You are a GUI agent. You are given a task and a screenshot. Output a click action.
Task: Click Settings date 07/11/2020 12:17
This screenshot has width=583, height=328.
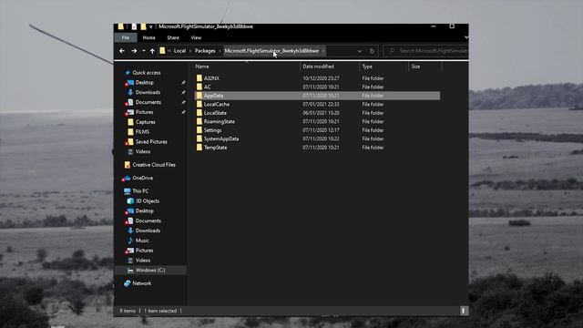pos(321,130)
